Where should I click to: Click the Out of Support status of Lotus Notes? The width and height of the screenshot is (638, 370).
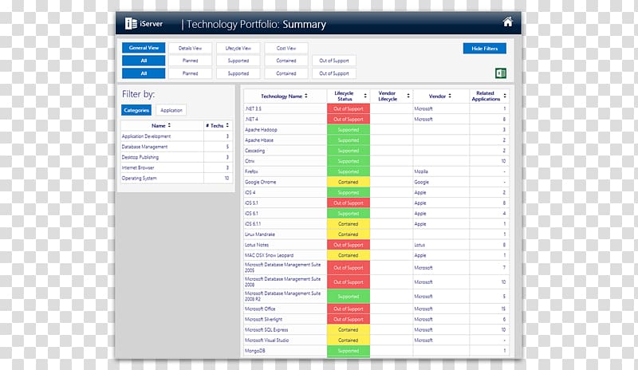pyautogui.click(x=349, y=245)
